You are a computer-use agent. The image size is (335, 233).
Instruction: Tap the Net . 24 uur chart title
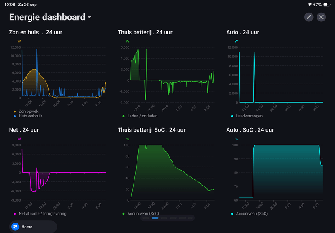point(24,130)
